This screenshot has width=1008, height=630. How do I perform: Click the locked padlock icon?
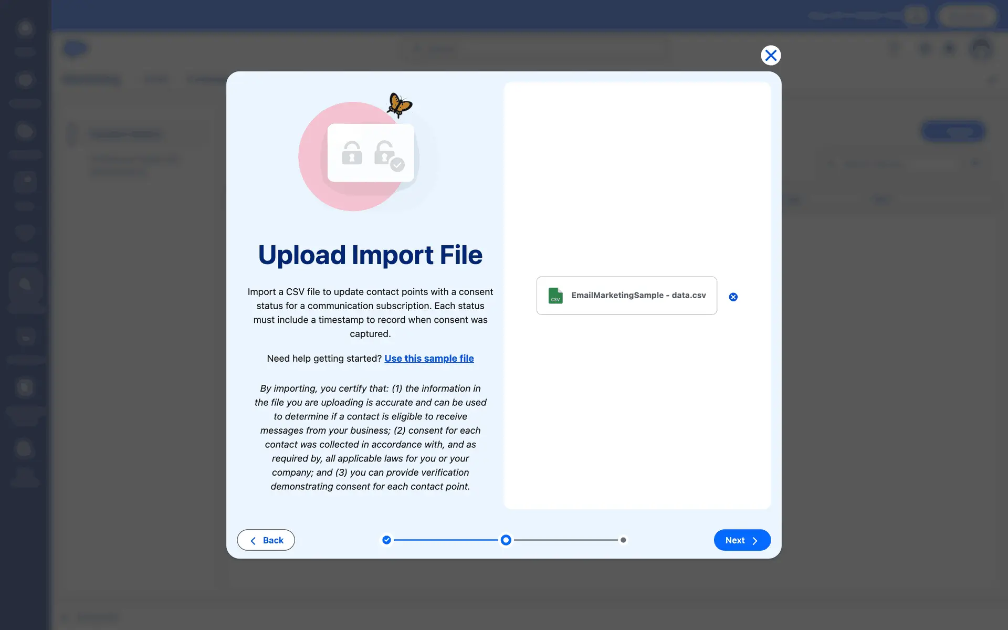tap(352, 153)
